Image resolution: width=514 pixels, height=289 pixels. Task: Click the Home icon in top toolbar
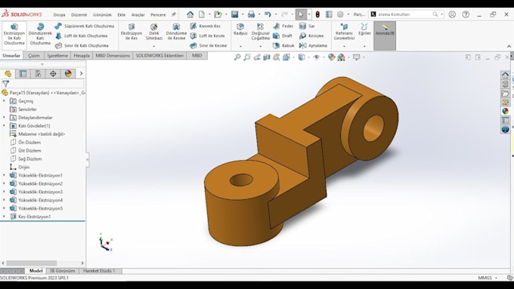(x=190, y=14)
